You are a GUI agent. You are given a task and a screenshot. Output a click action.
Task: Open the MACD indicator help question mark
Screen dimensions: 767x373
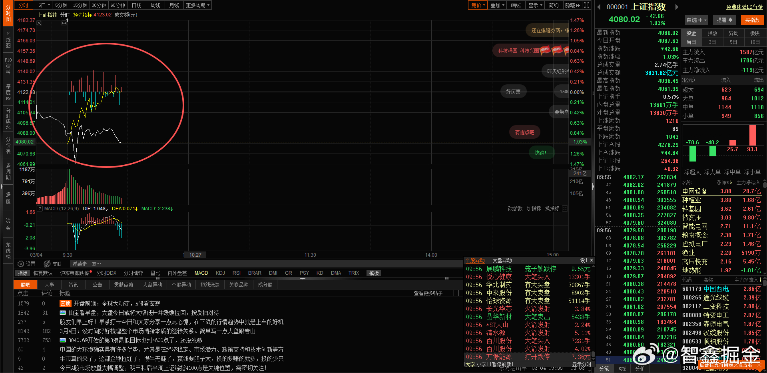tap(40, 209)
